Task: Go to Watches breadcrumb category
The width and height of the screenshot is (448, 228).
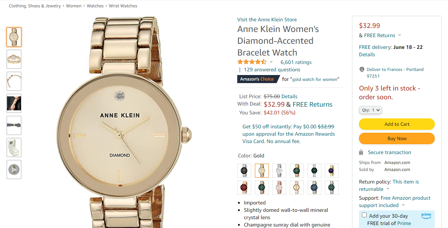Action: tap(95, 6)
